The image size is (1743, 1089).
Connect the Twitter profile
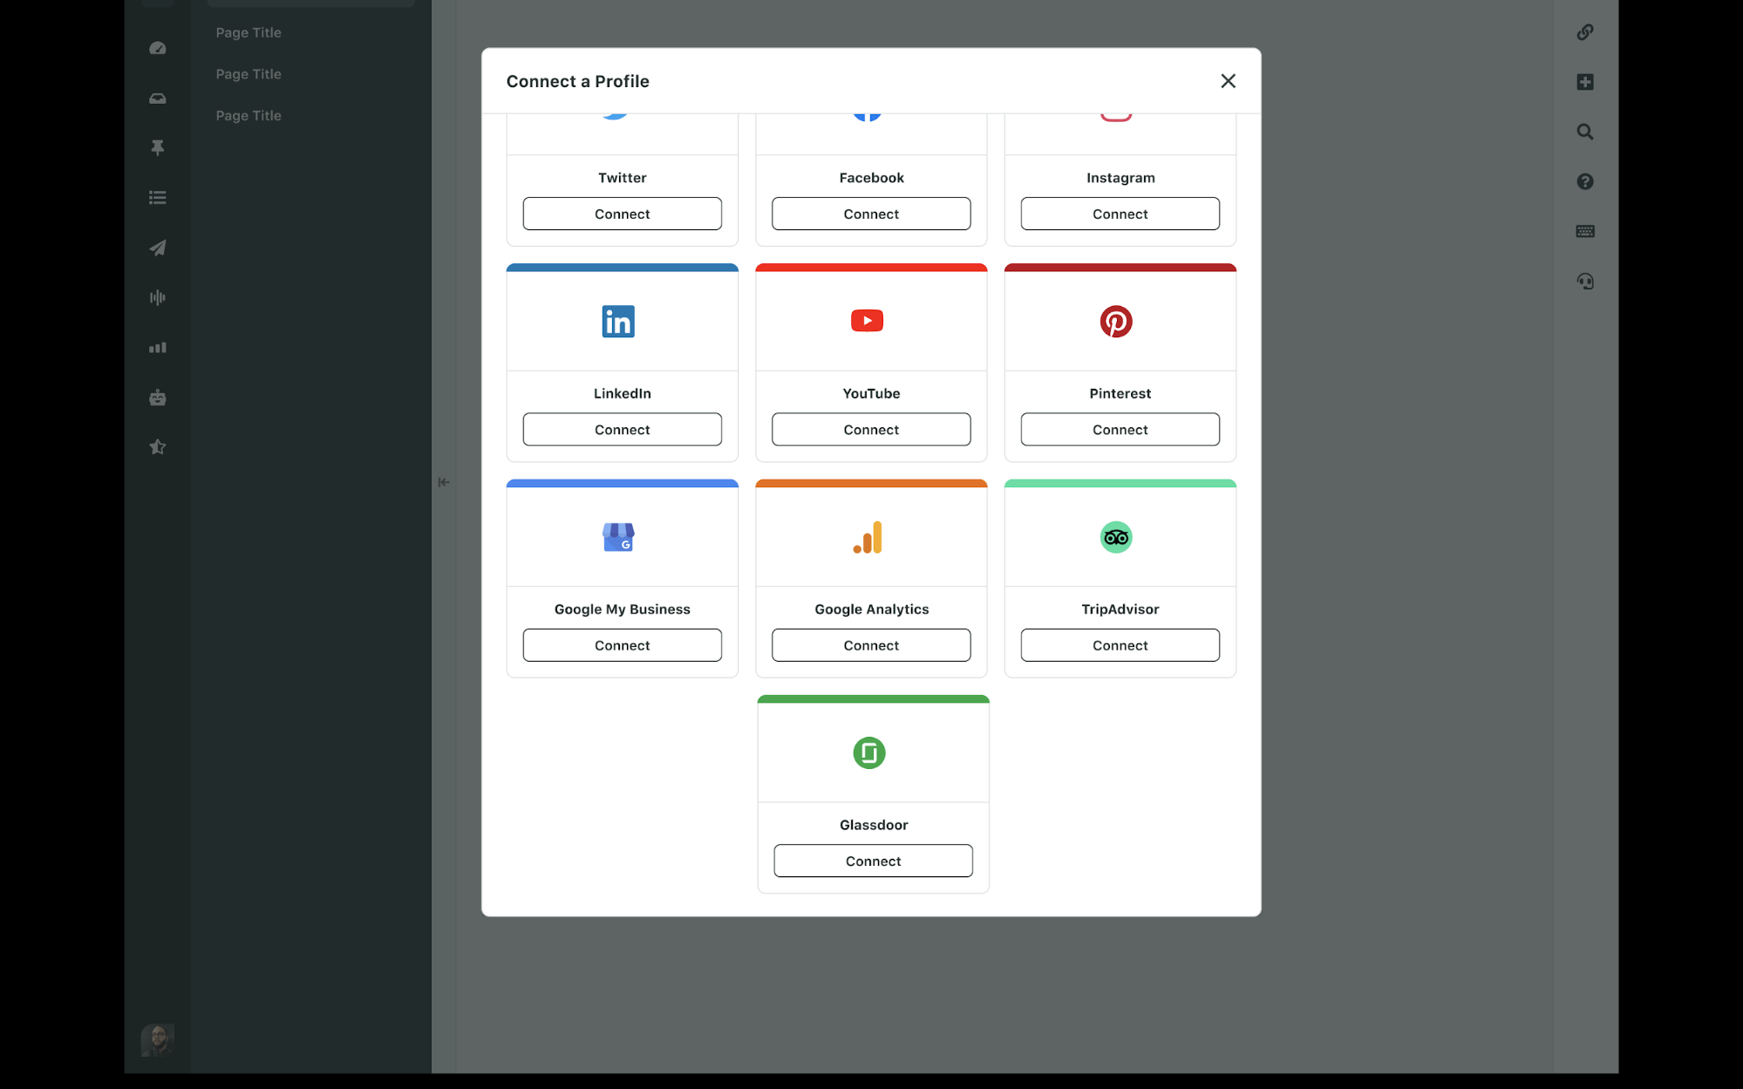[x=622, y=214]
